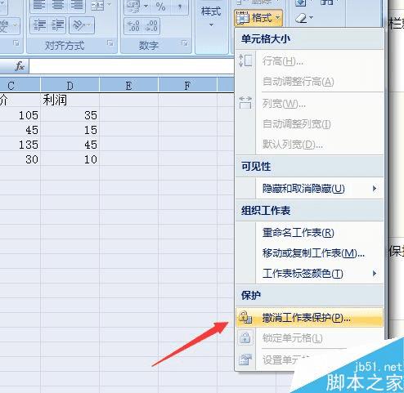Expand the 隐藏和取消隐藏 submenu arrow
404x393 pixels.
[x=375, y=189]
